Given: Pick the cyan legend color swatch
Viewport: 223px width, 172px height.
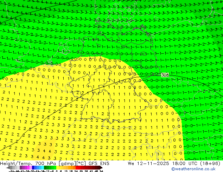Looking at the screenshot, I should pyautogui.click(x=43, y=167).
